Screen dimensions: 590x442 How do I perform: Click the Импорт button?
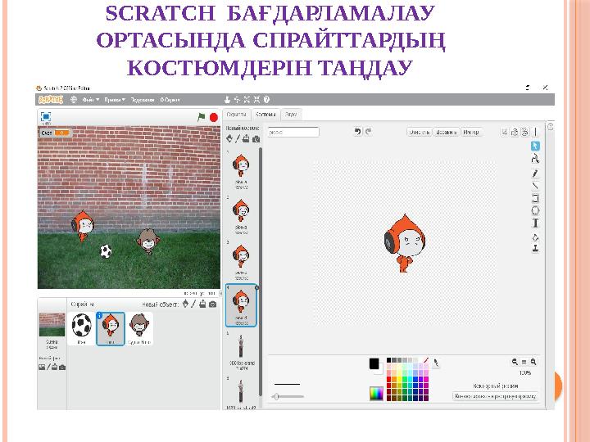(471, 133)
